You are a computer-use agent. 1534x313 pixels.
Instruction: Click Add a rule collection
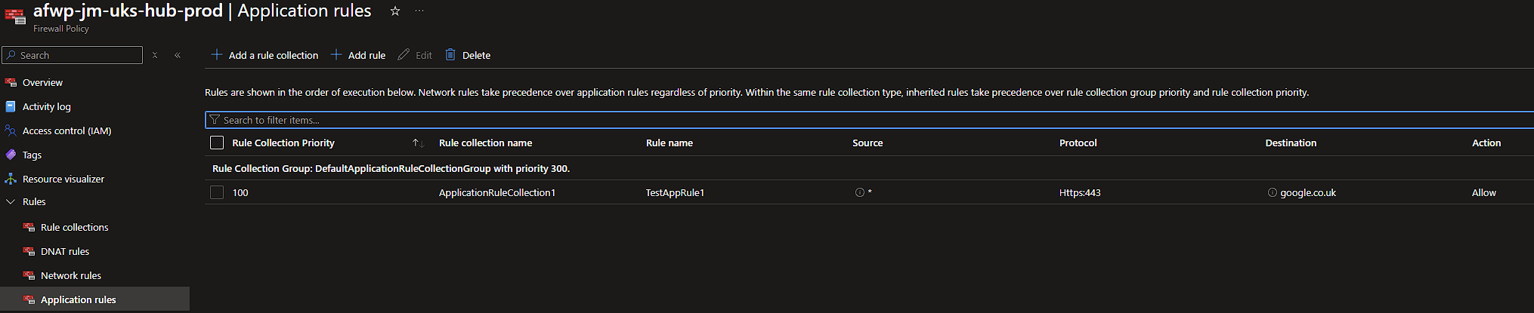(x=264, y=55)
